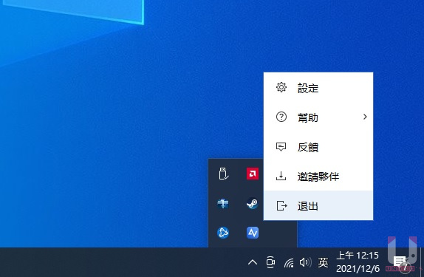The width and height of the screenshot is (424, 277).
Task: Collapse the hidden icons tray with chevron
Action: [x=253, y=262]
